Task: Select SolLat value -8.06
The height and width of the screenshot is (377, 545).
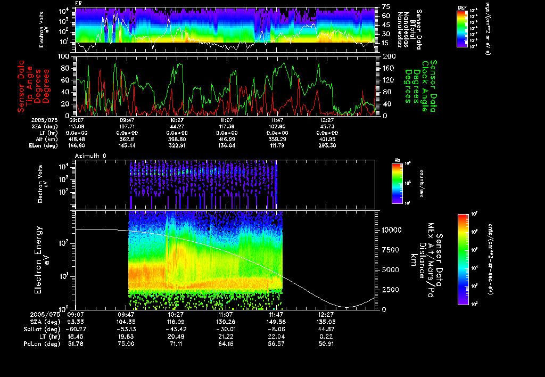Action: click(276, 330)
